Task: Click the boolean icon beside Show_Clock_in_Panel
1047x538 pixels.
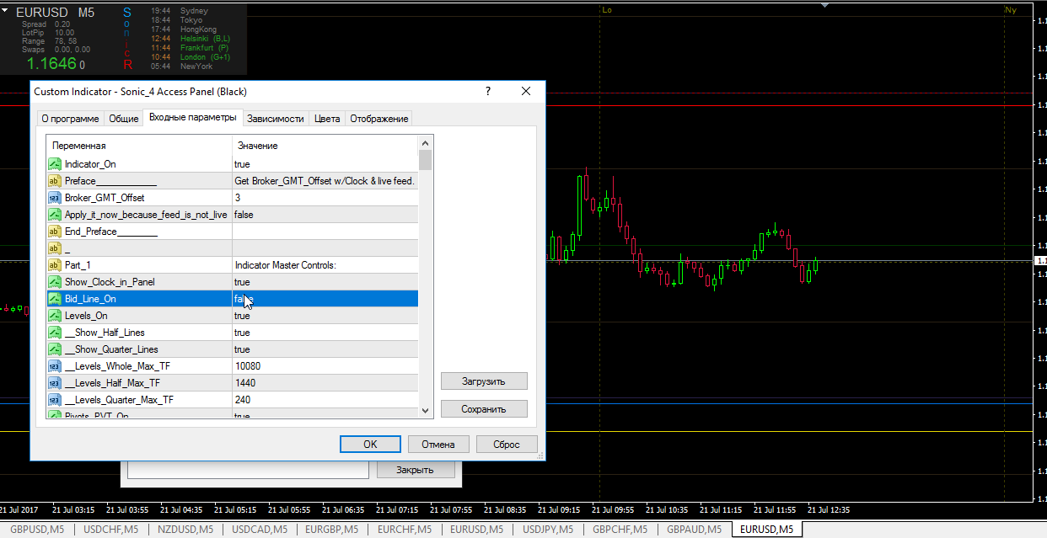Action: point(55,282)
